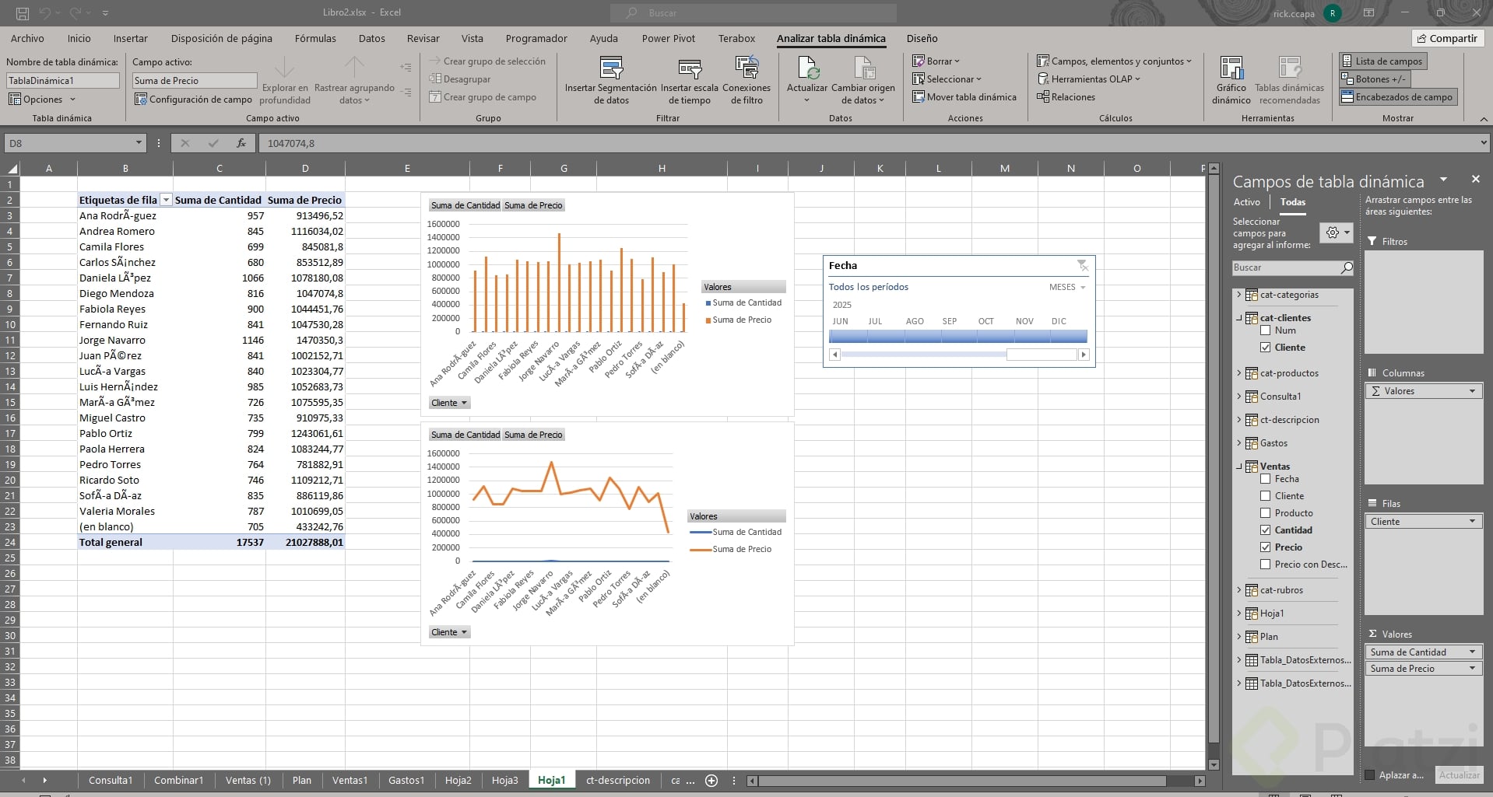Screen dimensions: 1493x797
Task: Collapse the Ventas table fields
Action: pos(1239,467)
